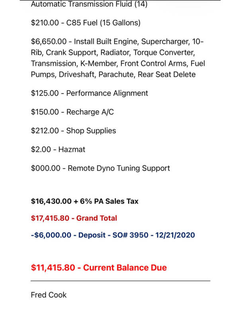The width and height of the screenshot is (239, 310).
Task: Click the -$6,000.00 deposit amount
Action: tap(52, 235)
